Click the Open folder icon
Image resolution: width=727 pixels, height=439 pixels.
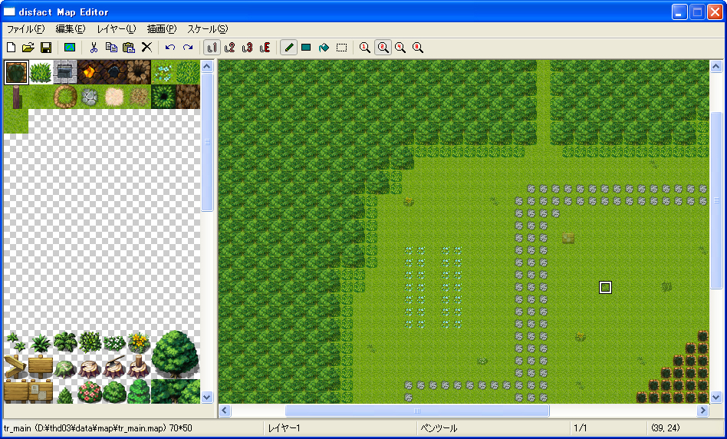click(28, 48)
